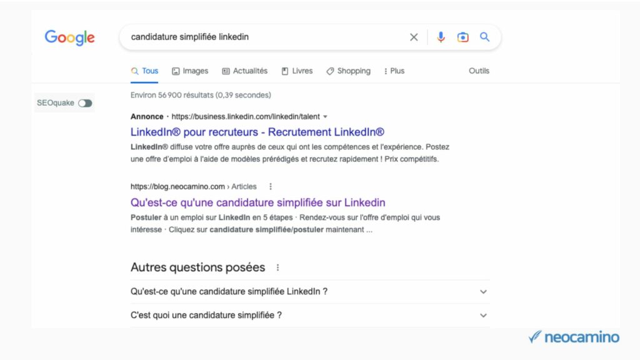Click the "Annonce" label
The height and width of the screenshot is (360, 640).
pos(147,117)
